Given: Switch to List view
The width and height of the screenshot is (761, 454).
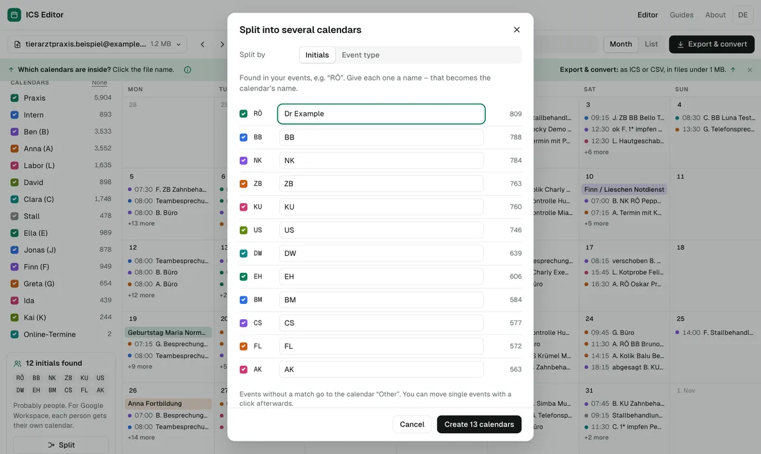Looking at the screenshot, I should pyautogui.click(x=651, y=44).
